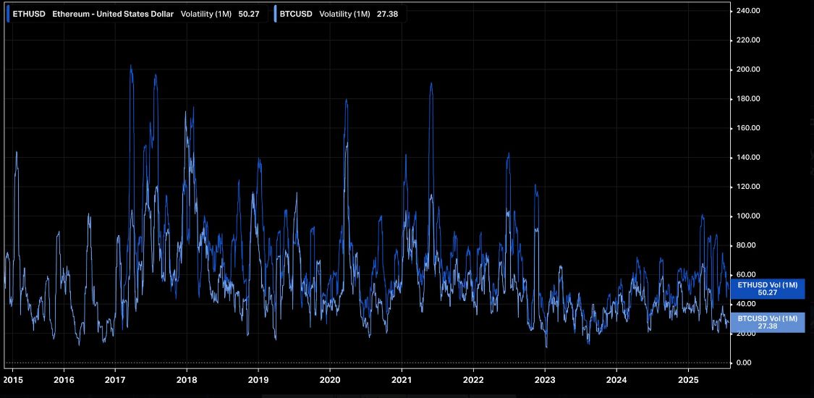The image size is (814, 398).
Task: Click the 200.00 value on y-axis
Action: point(748,69)
